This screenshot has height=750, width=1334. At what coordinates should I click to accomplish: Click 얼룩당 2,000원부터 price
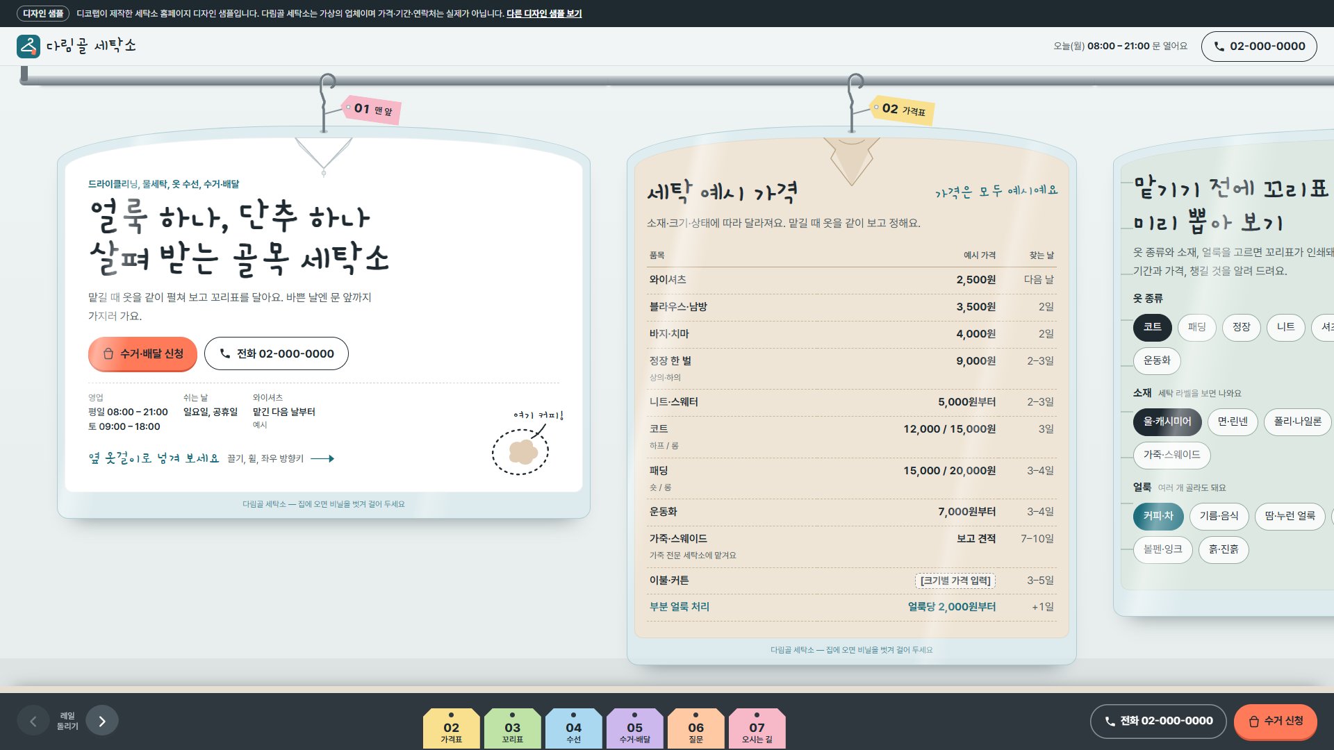[952, 607]
